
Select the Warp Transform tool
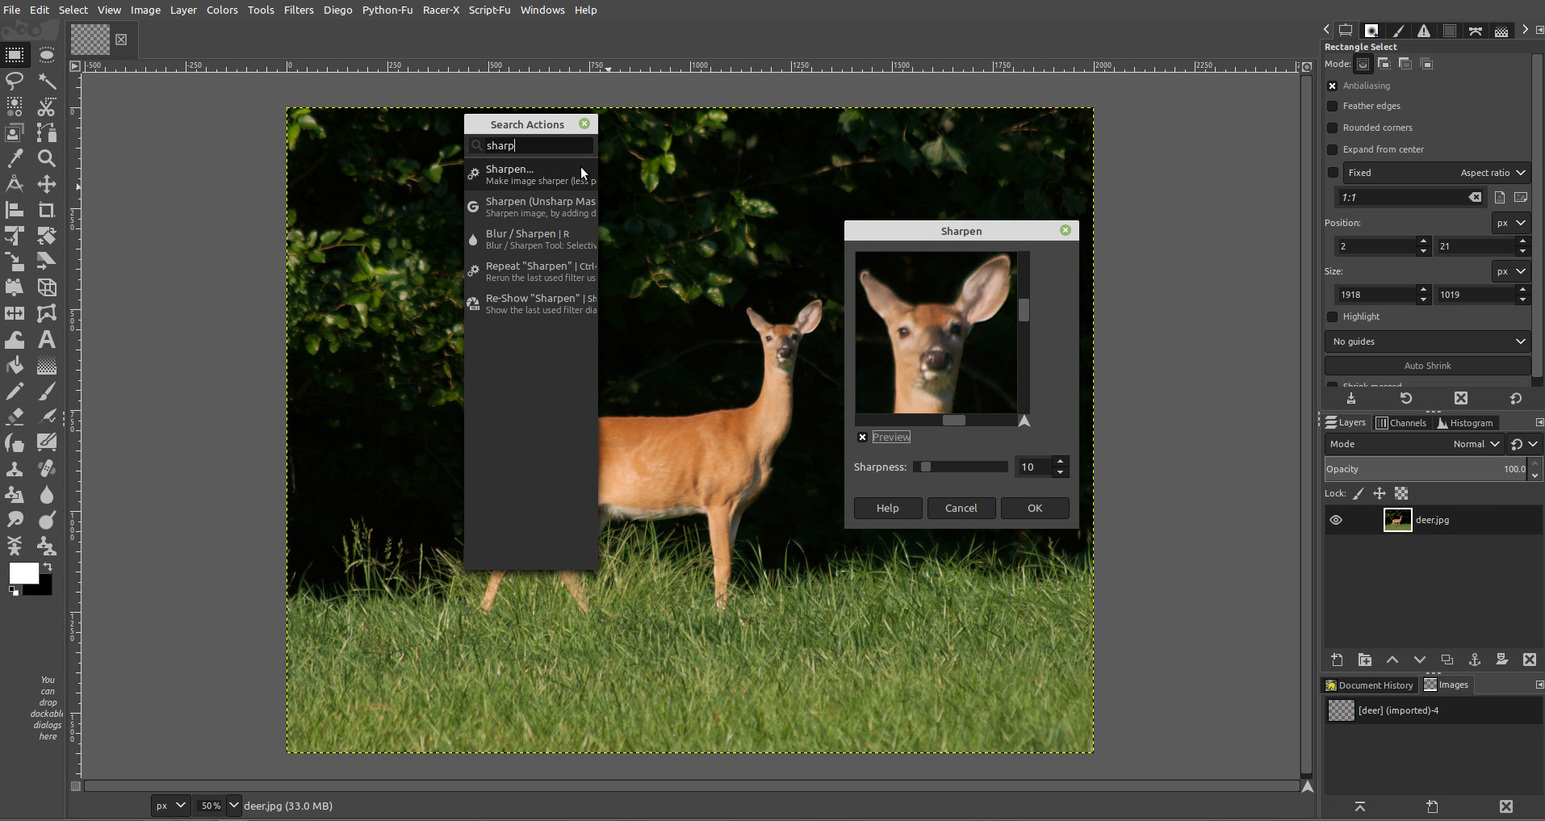(15, 339)
